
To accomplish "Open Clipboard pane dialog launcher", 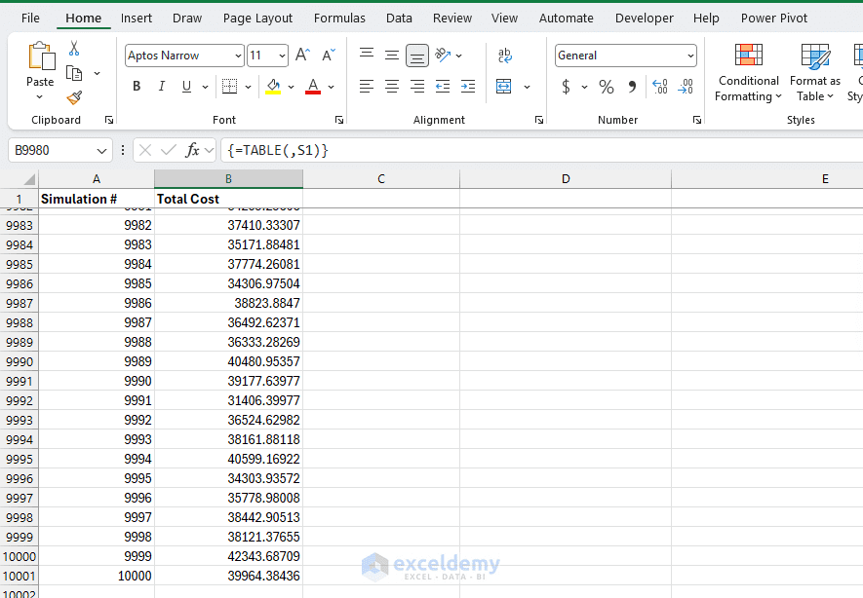I will click(109, 120).
